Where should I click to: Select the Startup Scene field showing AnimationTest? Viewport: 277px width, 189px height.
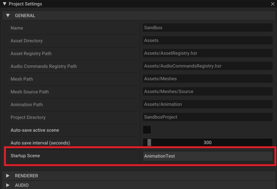(207, 156)
